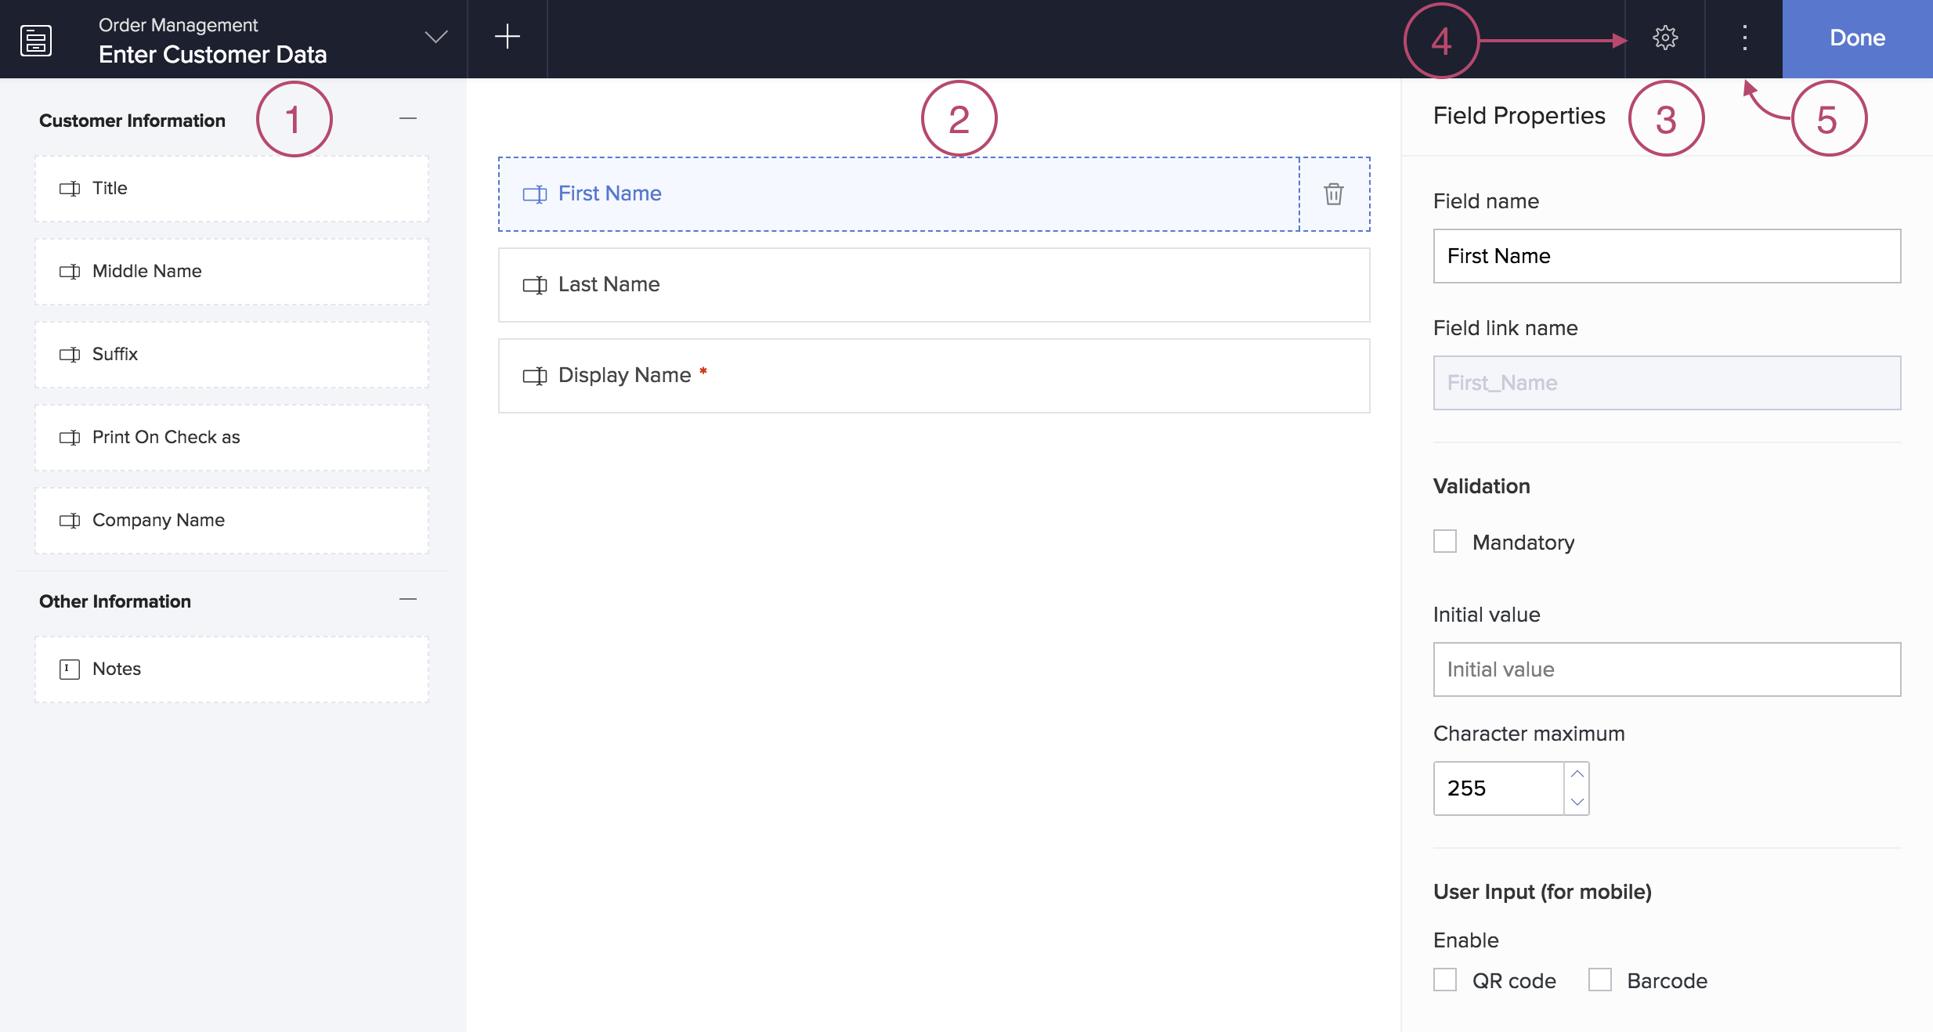1933x1032 pixels.
Task: Click the Notes multi-line field icon
Action: pyautogui.click(x=70, y=669)
